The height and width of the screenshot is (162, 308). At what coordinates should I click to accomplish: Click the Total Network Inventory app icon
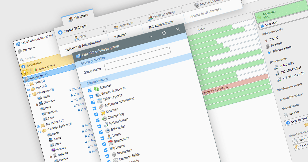pyautogui.click(x=18, y=44)
